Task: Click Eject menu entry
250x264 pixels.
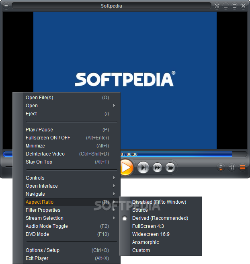Action: tap(72, 114)
